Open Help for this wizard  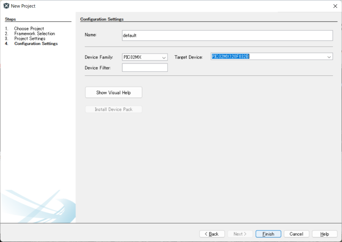coord(324,234)
